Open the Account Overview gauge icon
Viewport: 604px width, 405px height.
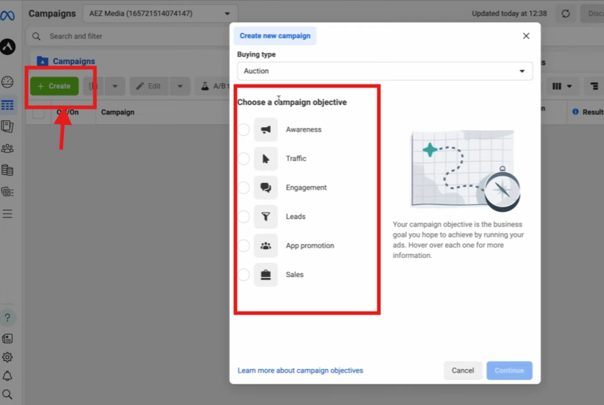click(7, 82)
